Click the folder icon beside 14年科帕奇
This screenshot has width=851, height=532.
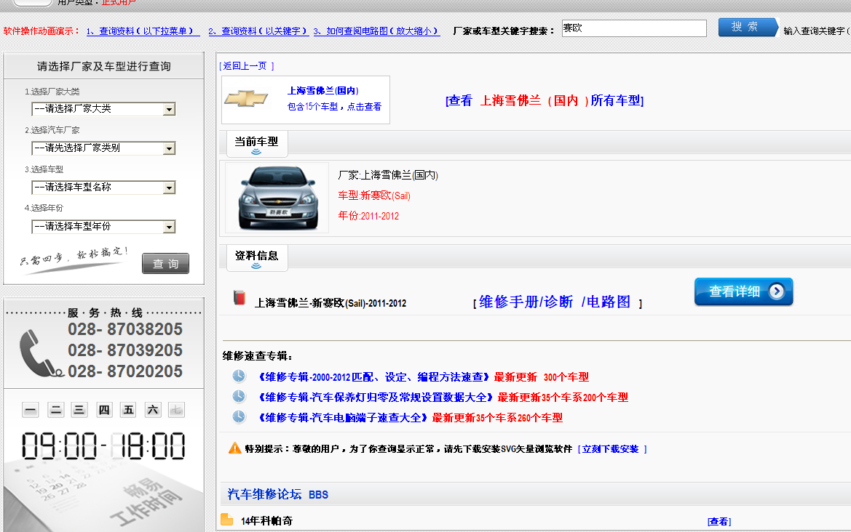(227, 520)
